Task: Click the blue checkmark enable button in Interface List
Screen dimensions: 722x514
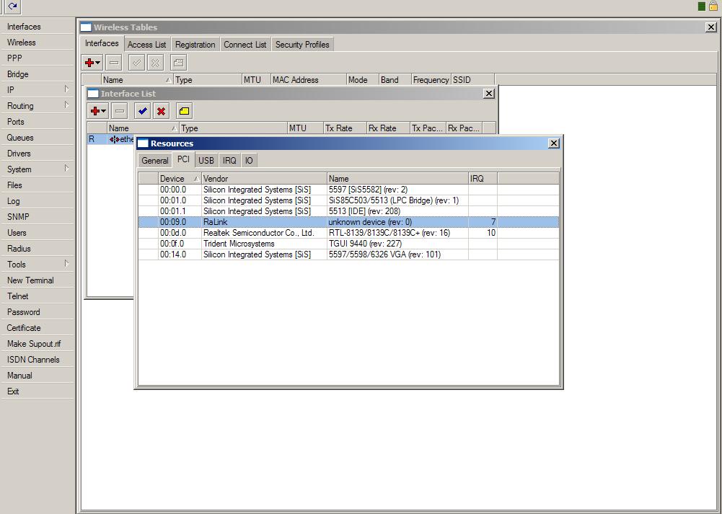Action: 142,111
